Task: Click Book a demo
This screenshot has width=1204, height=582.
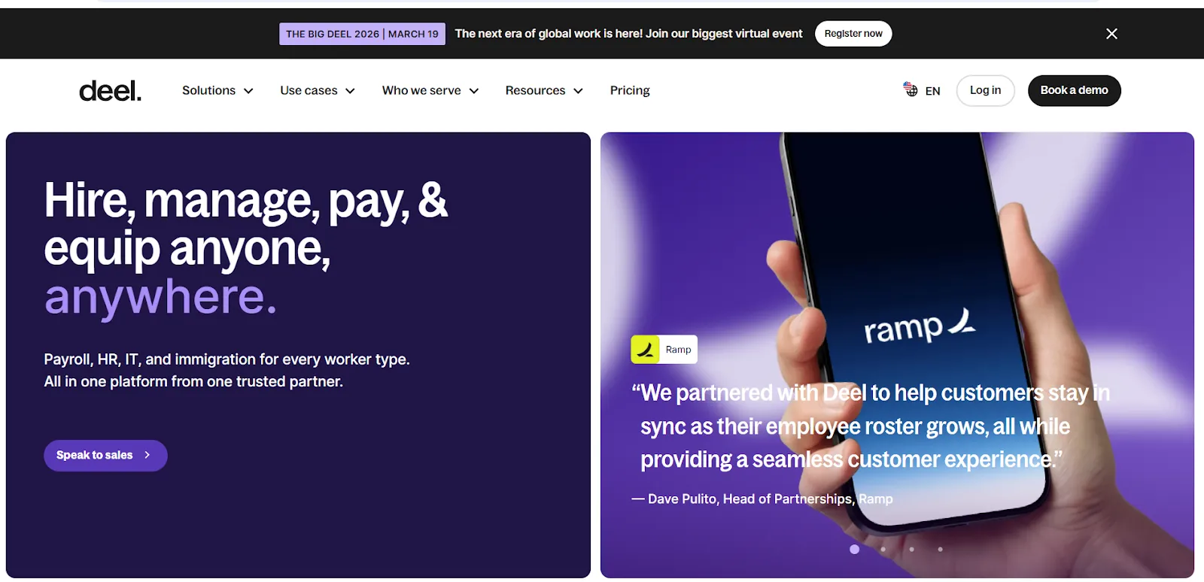Action: point(1074,90)
